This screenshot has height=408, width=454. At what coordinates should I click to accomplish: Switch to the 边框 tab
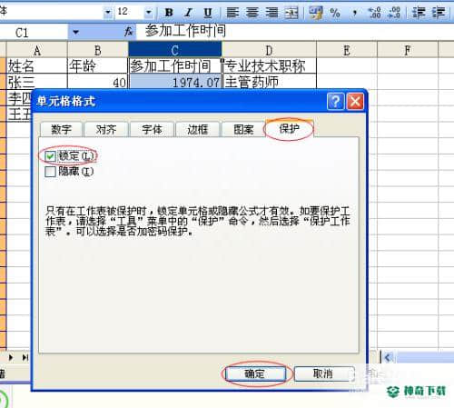click(x=198, y=129)
